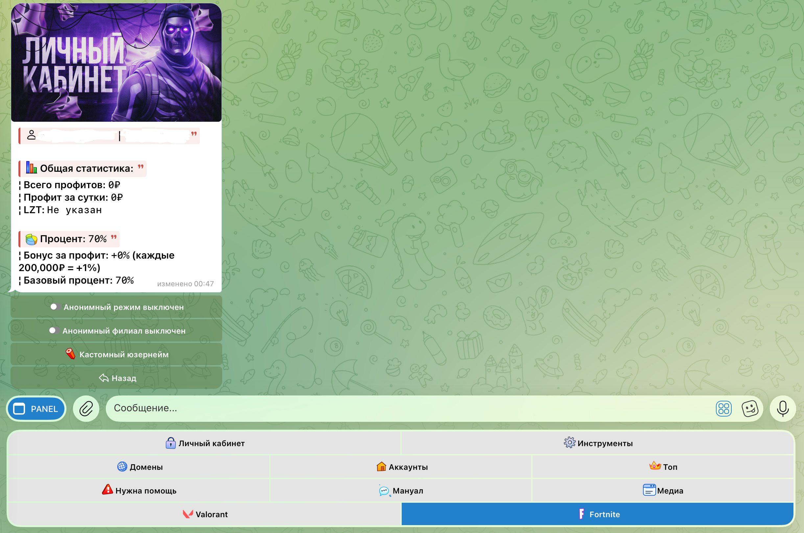Click the bar chart statistics icon
The height and width of the screenshot is (533, 804).
(32, 168)
